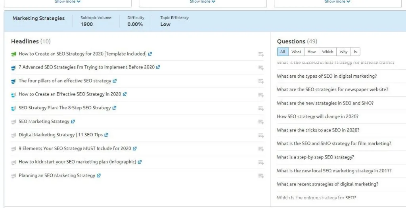This screenshot has width=406, height=208.
Task: Click megaphone icon beside 'SEO Strategy Plan: The 8-Step'
Action: (14, 109)
